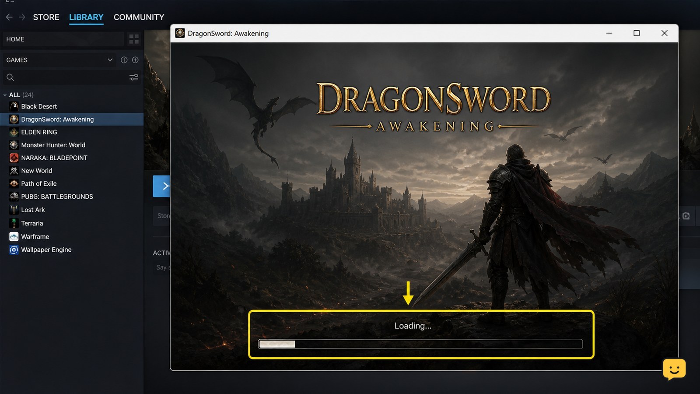Click the loading progress bar
The height and width of the screenshot is (394, 700).
[420, 344]
